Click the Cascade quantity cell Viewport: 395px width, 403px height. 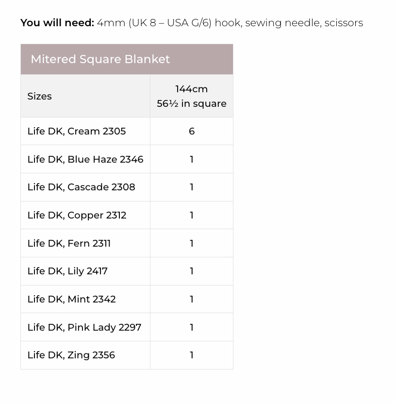192,187
